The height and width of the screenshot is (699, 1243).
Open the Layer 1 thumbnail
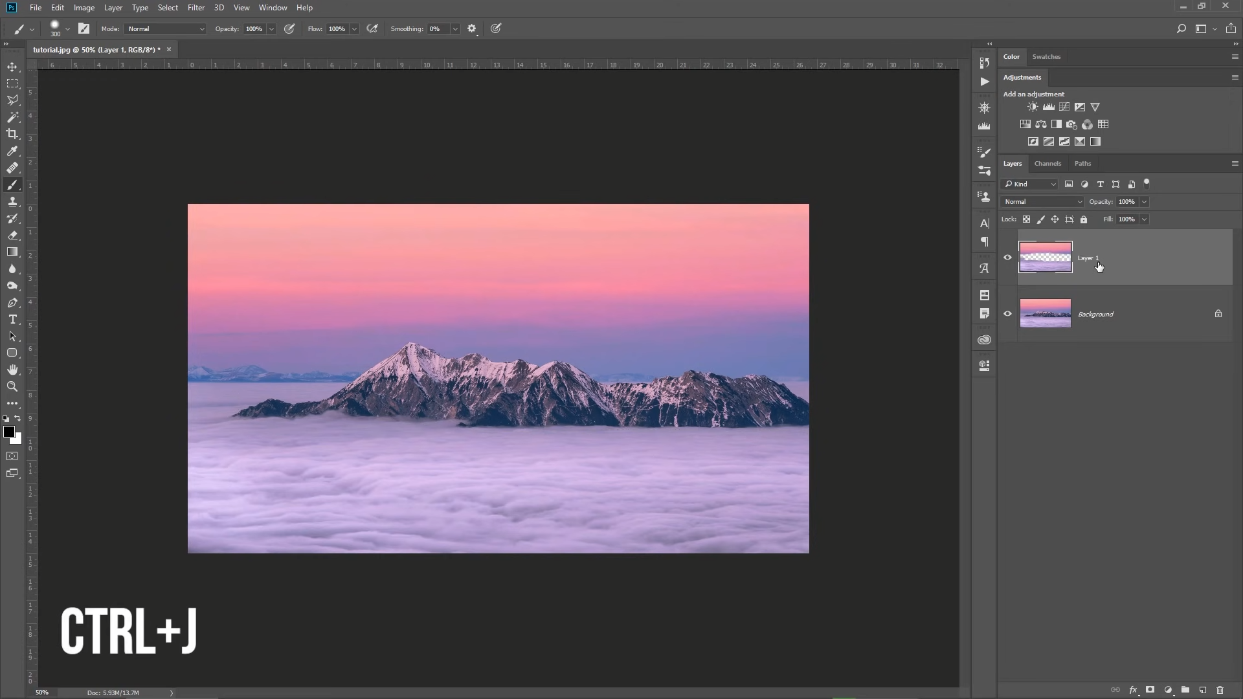coord(1045,257)
